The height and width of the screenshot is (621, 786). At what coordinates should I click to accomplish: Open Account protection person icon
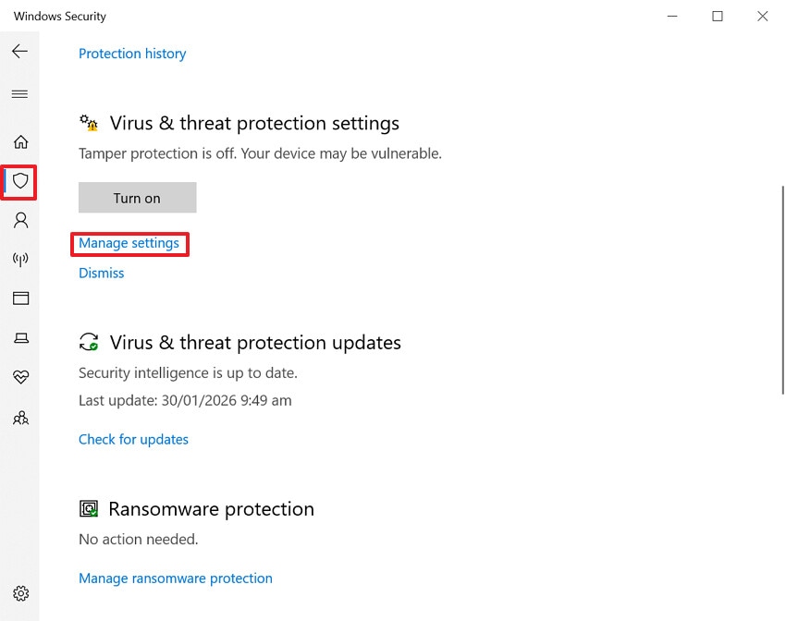[x=20, y=220]
